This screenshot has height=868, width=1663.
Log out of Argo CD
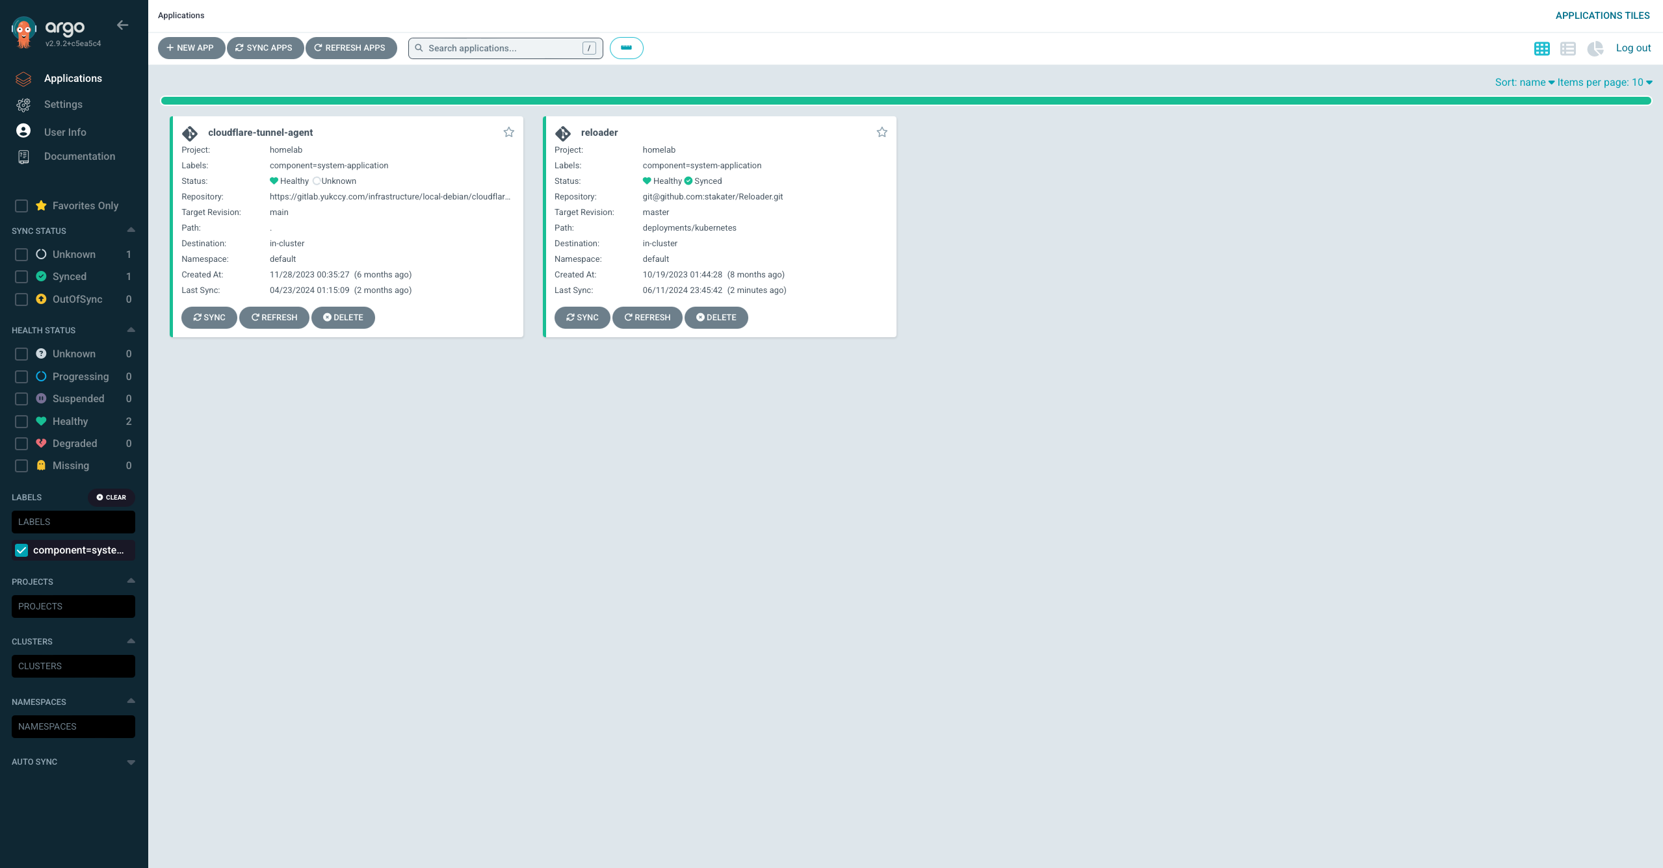[x=1633, y=48]
